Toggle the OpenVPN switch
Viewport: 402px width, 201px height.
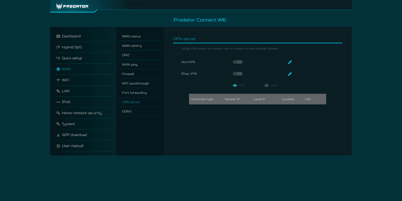coord(238,62)
